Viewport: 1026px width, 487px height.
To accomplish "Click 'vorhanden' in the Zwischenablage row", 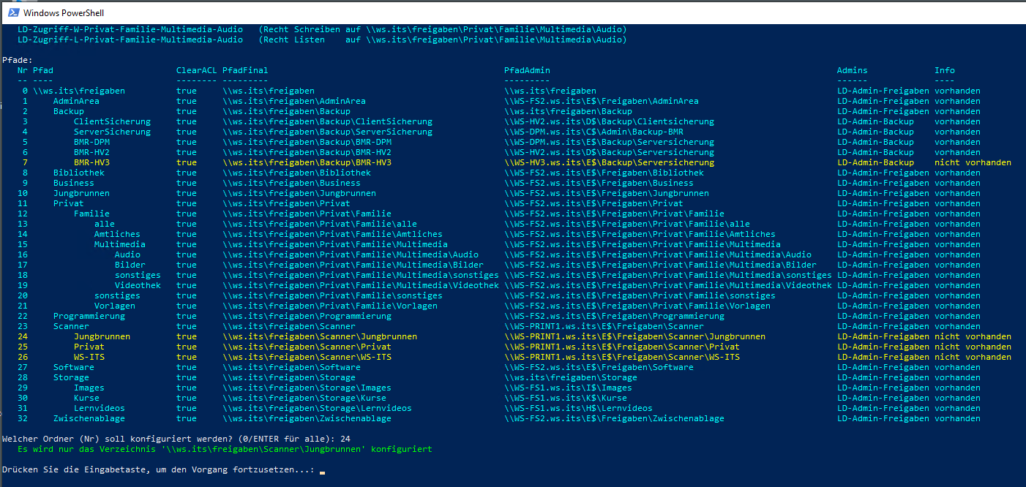I will tap(957, 418).
